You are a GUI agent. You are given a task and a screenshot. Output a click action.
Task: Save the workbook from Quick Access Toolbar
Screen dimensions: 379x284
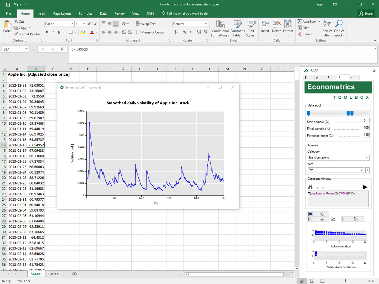point(8,4)
